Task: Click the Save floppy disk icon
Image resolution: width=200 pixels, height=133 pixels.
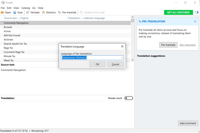Action: pyautogui.click(x=15, y=13)
